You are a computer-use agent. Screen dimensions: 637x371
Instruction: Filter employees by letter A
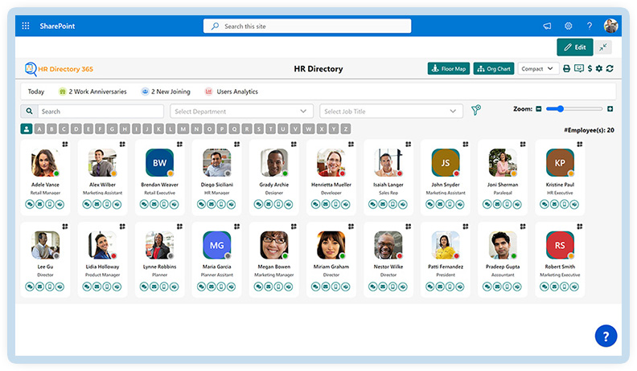click(x=39, y=129)
